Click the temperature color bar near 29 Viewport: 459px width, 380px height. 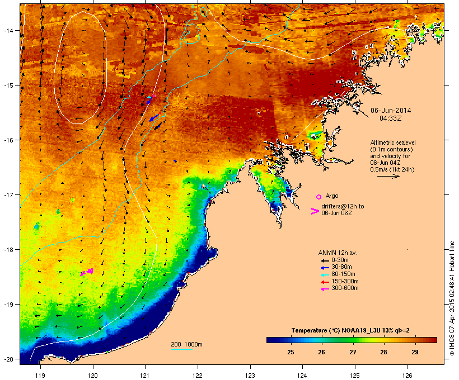click(415, 340)
